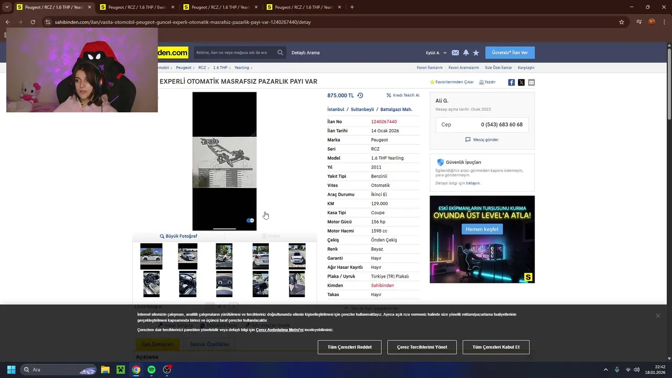Share listing on X

click(x=521, y=82)
